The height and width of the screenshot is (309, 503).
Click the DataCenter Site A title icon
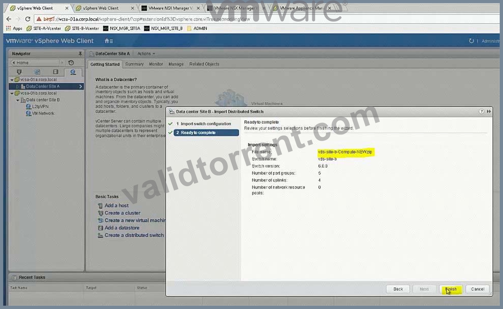tap(91, 54)
